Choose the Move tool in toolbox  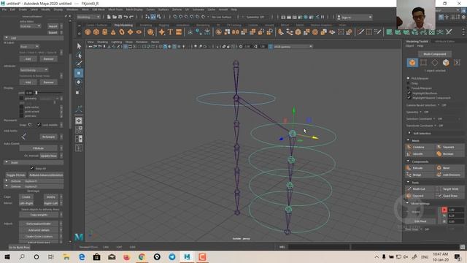click(79, 73)
